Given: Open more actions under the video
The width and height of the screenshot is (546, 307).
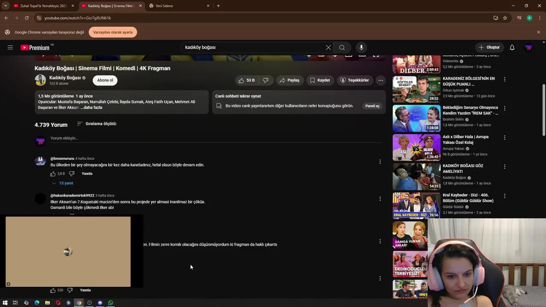Looking at the screenshot, I should pyautogui.click(x=380, y=80).
